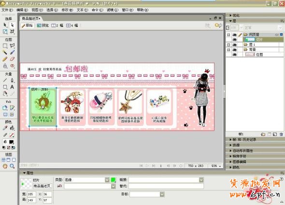
Task: Select the Pointer tool
Action: 5,25
